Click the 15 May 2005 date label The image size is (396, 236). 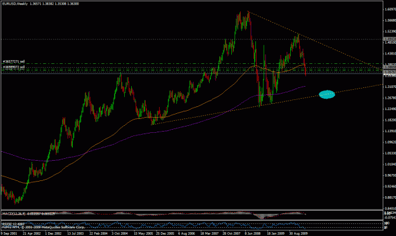tap(143, 233)
